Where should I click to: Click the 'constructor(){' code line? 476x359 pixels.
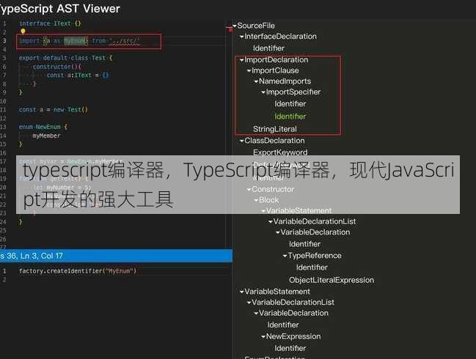point(56,67)
